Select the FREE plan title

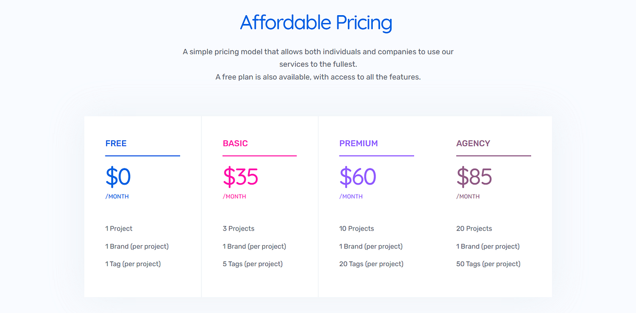point(116,143)
